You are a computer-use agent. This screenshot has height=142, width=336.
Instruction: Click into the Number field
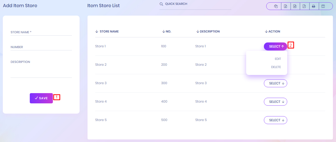(41, 47)
